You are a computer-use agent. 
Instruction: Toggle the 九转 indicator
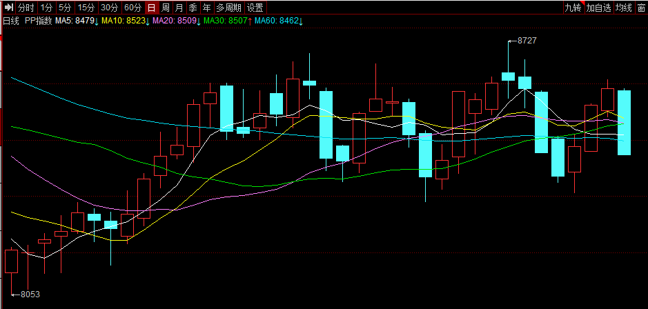coord(574,7)
